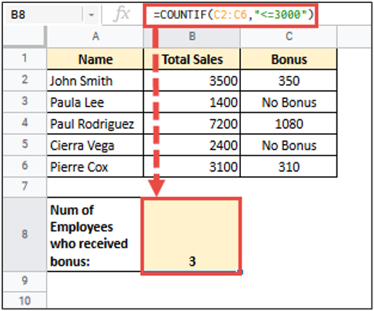The width and height of the screenshot is (374, 311).
Task: Select column B header
Action: pyautogui.click(x=192, y=37)
